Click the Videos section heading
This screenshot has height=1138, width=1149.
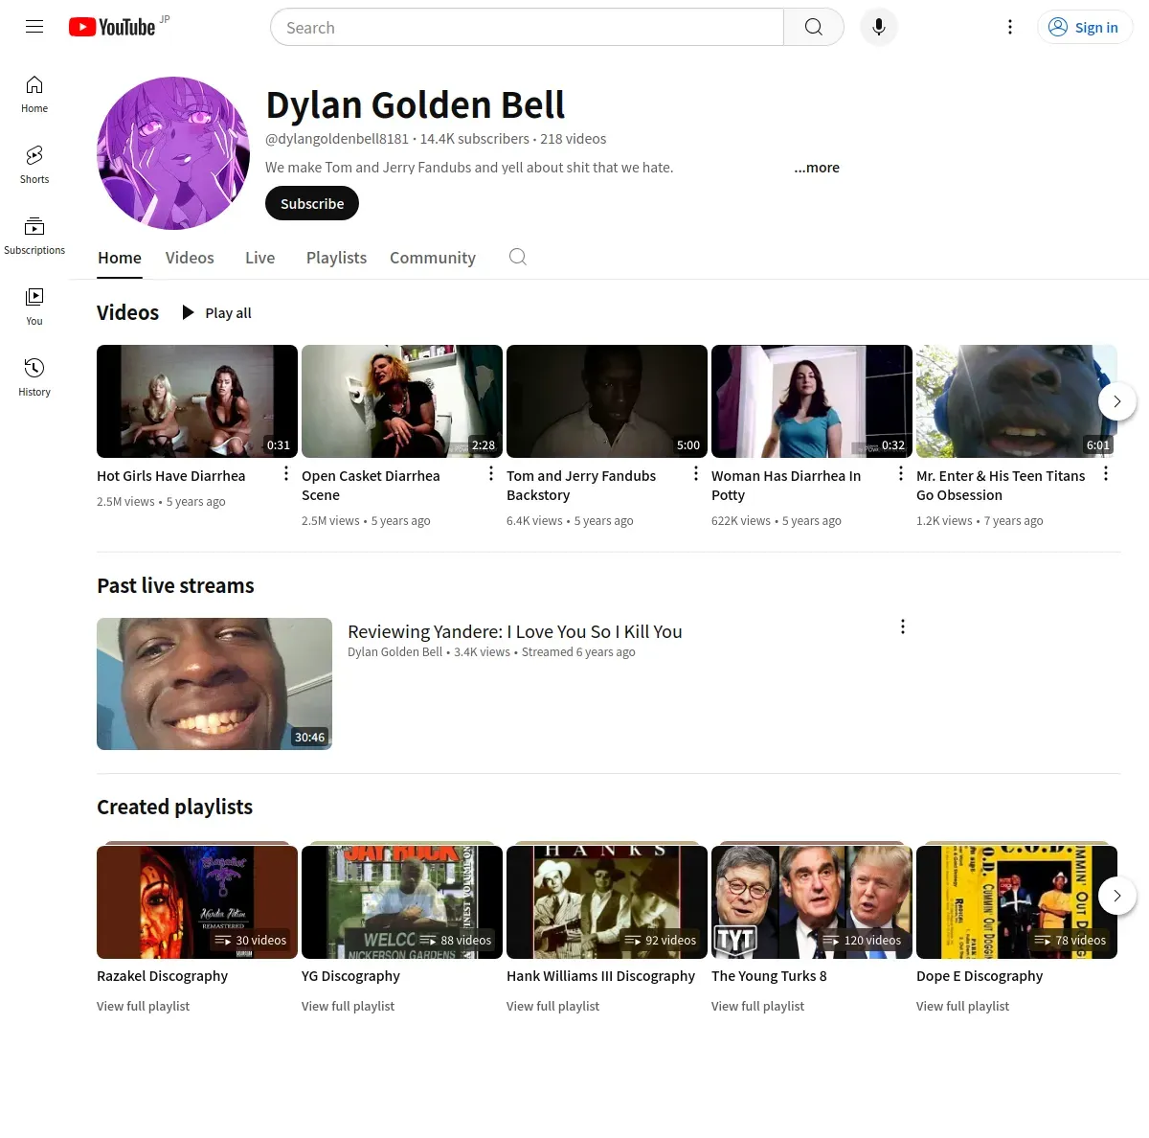pyautogui.click(x=128, y=312)
